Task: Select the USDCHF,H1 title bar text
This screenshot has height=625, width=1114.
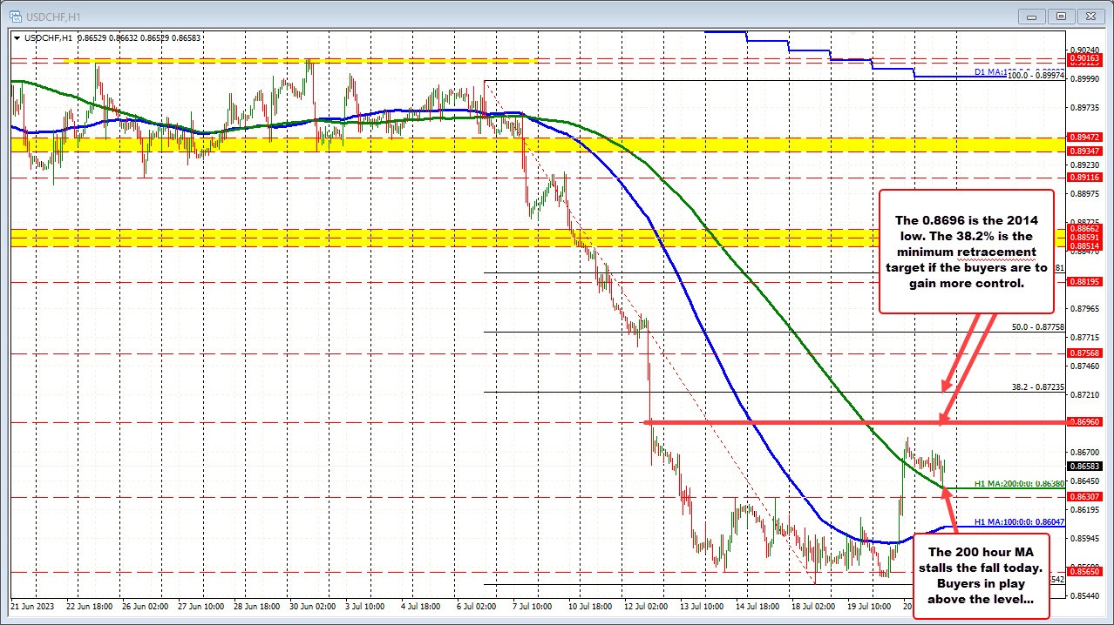Action: tap(52, 16)
